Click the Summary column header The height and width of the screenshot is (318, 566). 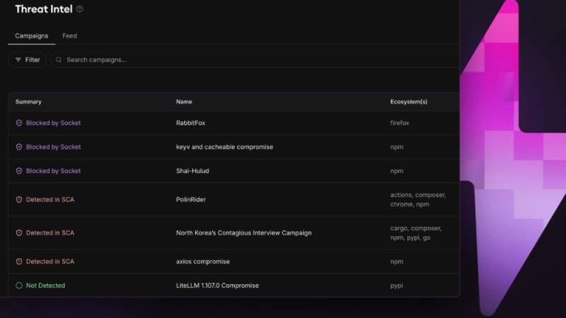(28, 102)
